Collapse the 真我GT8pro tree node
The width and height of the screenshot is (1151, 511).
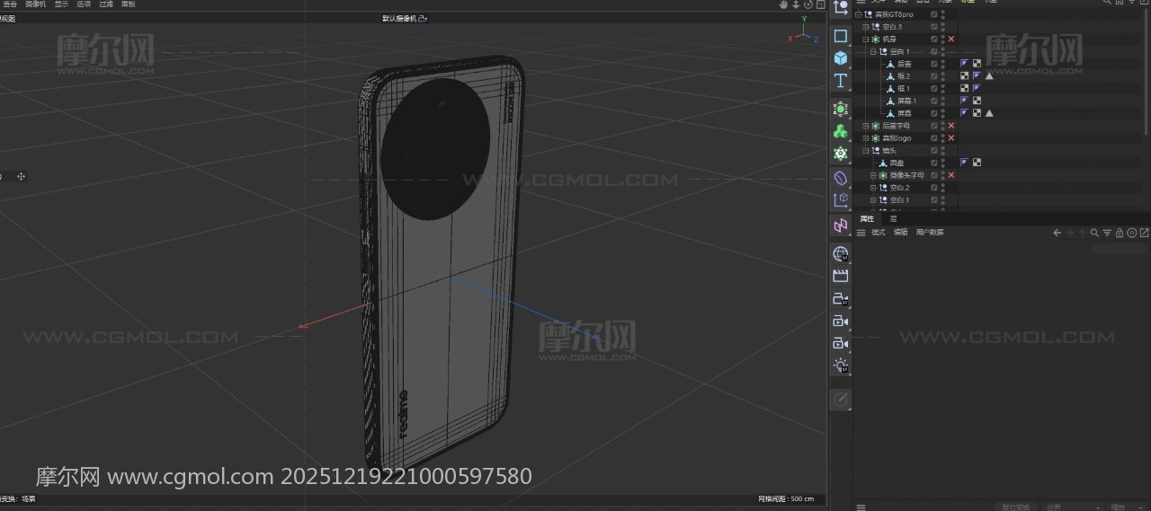tap(859, 14)
